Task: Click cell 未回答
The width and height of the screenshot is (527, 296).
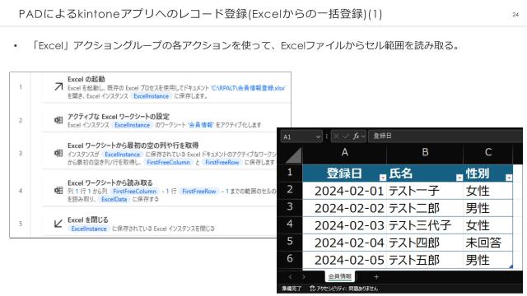Action: point(488,243)
